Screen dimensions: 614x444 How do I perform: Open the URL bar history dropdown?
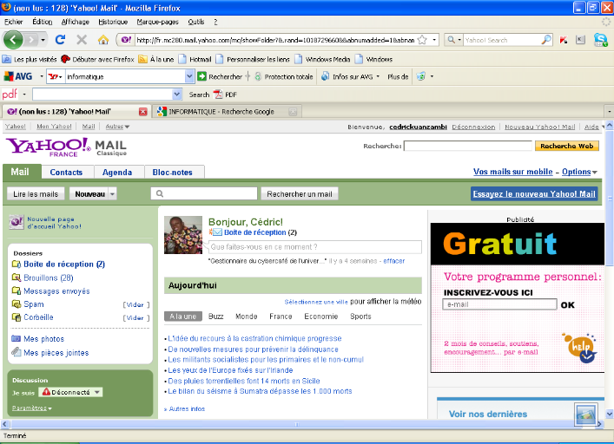(x=434, y=40)
